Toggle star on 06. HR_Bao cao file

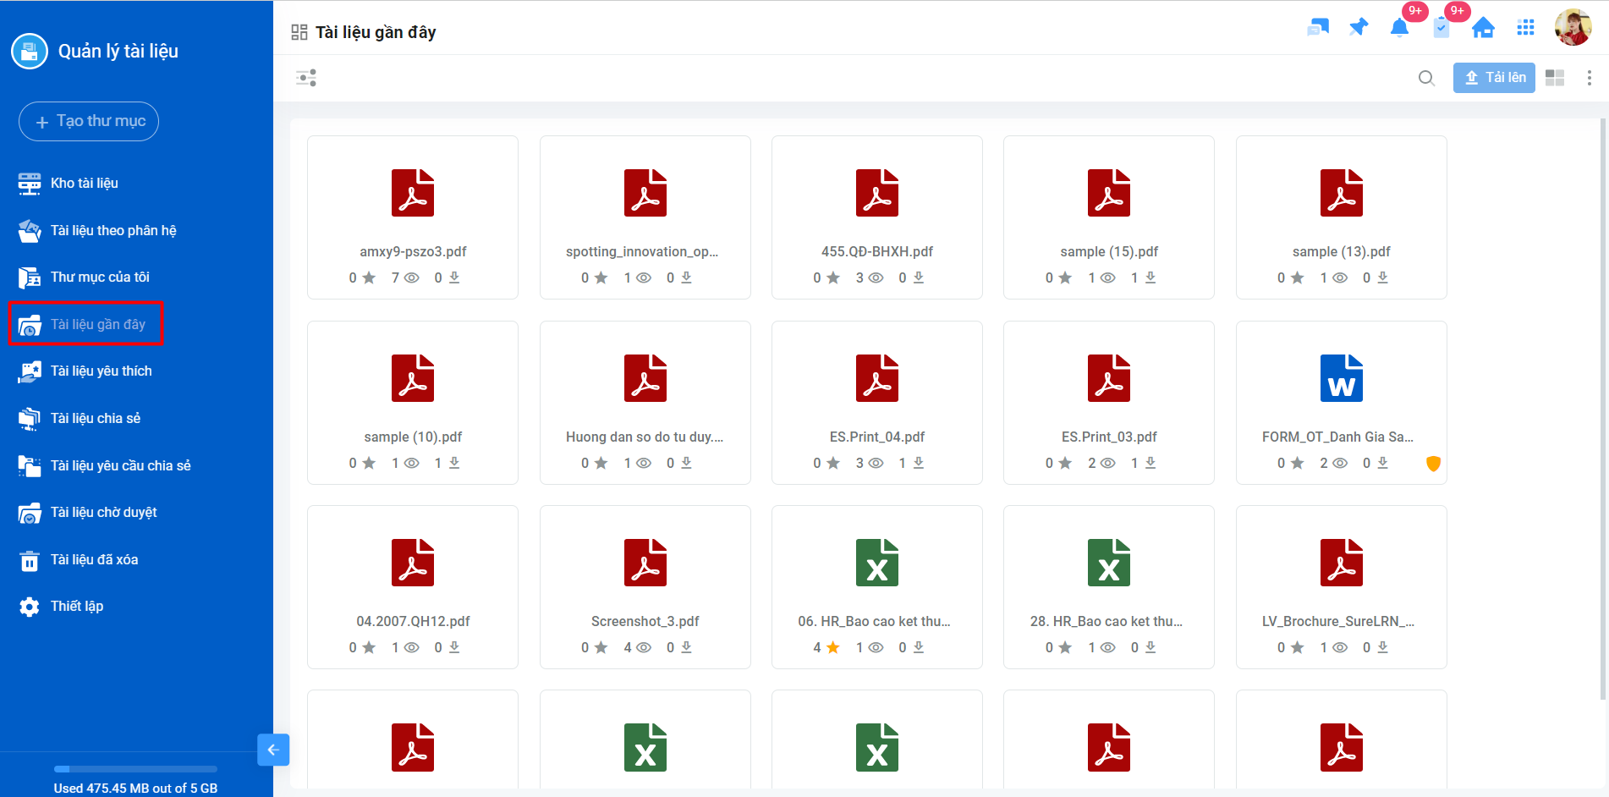pos(833,647)
